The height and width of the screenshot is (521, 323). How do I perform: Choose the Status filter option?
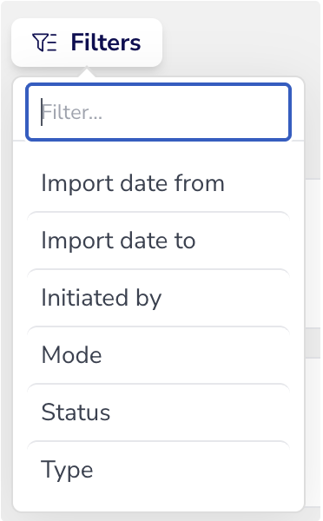pos(159,412)
